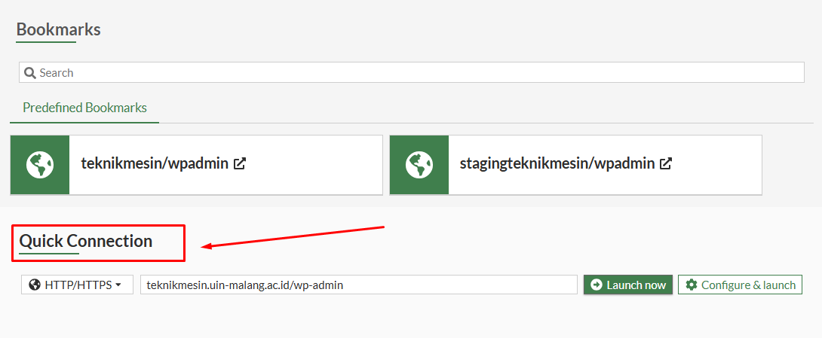
Task: Focus the Bookmarks search field
Action: [415, 73]
